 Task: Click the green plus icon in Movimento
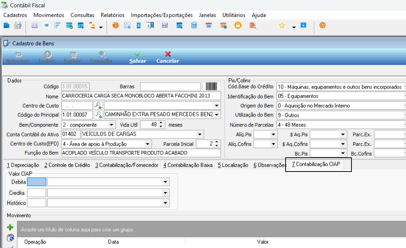(10, 227)
